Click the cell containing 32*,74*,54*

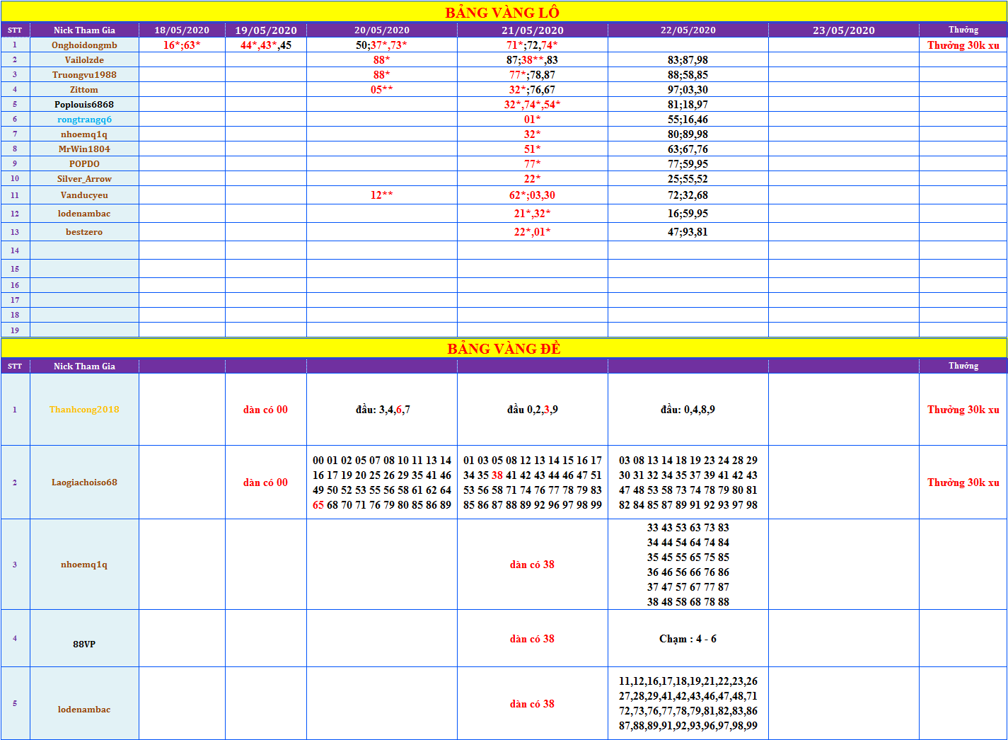pyautogui.click(x=532, y=105)
